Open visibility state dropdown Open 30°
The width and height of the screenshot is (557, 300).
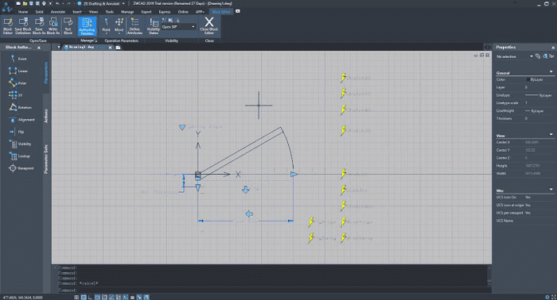pyautogui.click(x=179, y=27)
